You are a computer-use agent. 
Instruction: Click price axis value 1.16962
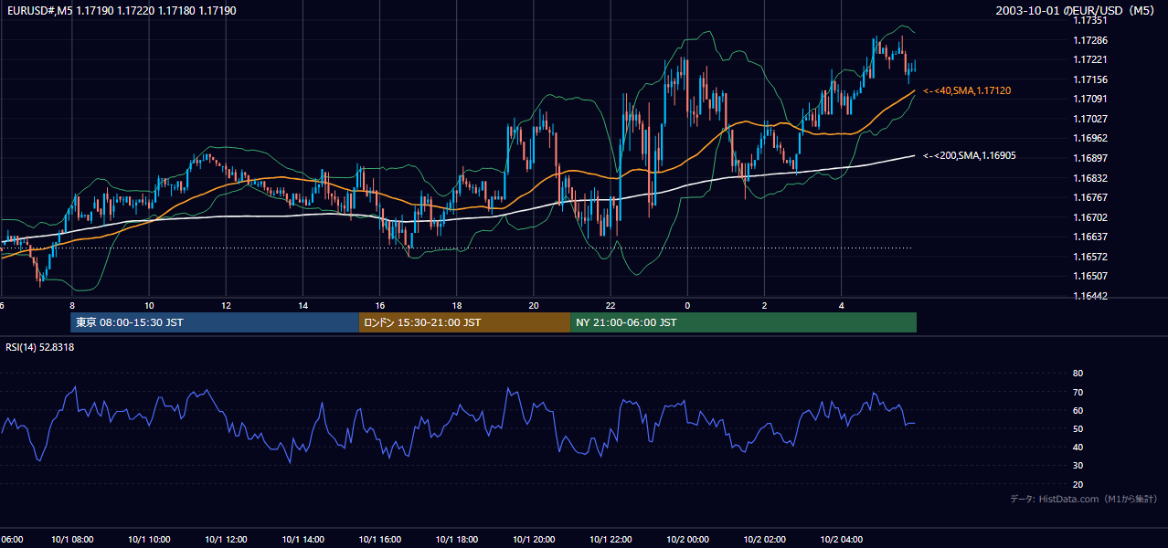click(1090, 138)
